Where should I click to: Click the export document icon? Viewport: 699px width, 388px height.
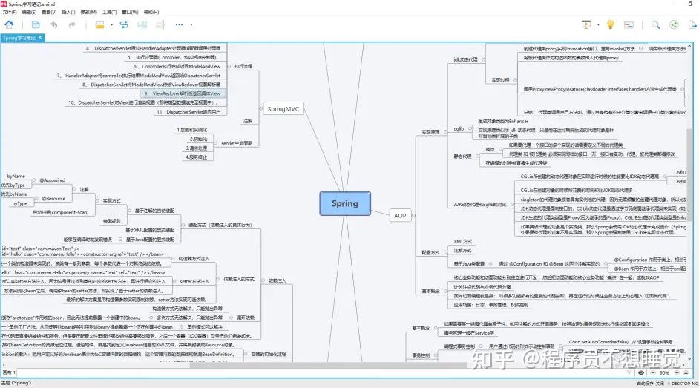point(692,24)
